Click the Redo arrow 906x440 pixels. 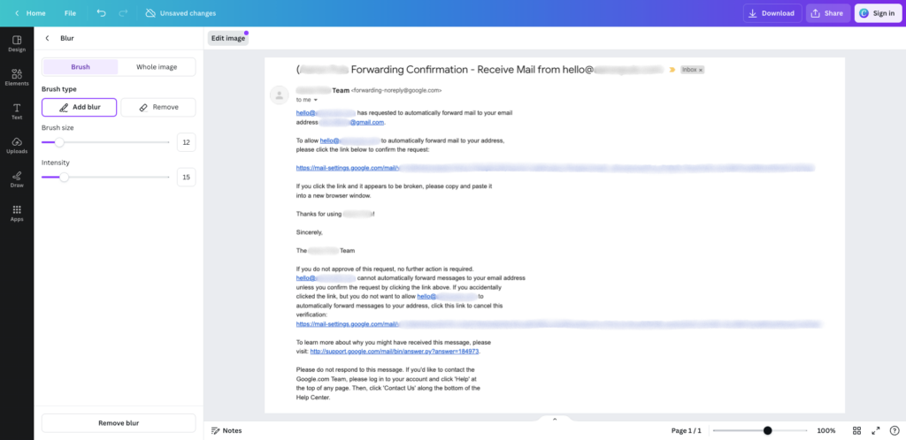pos(122,12)
